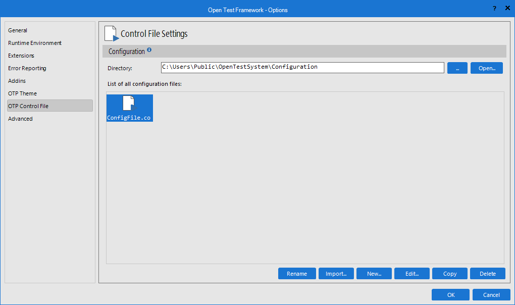Dismiss the dialog with Cancel
The height and width of the screenshot is (305, 515).
pos(491,294)
